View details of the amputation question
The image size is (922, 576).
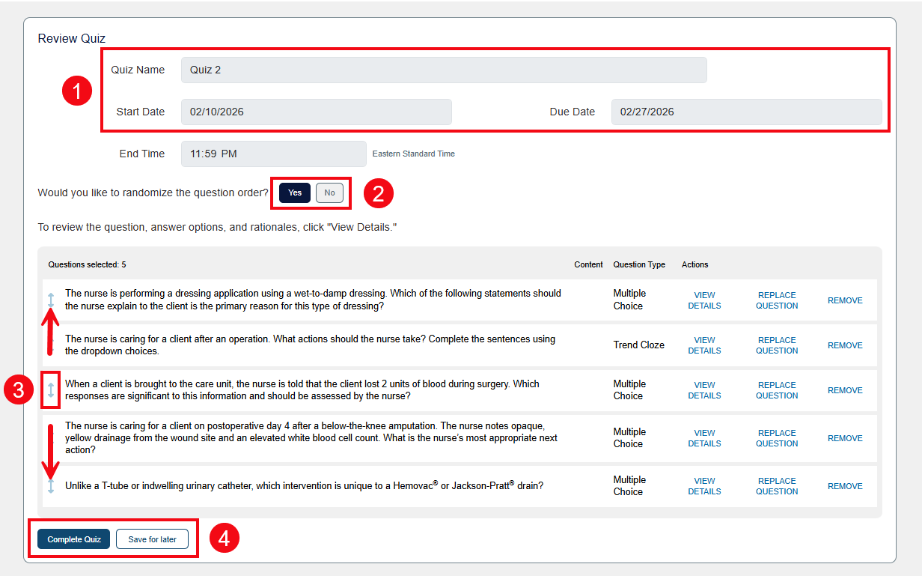click(704, 437)
